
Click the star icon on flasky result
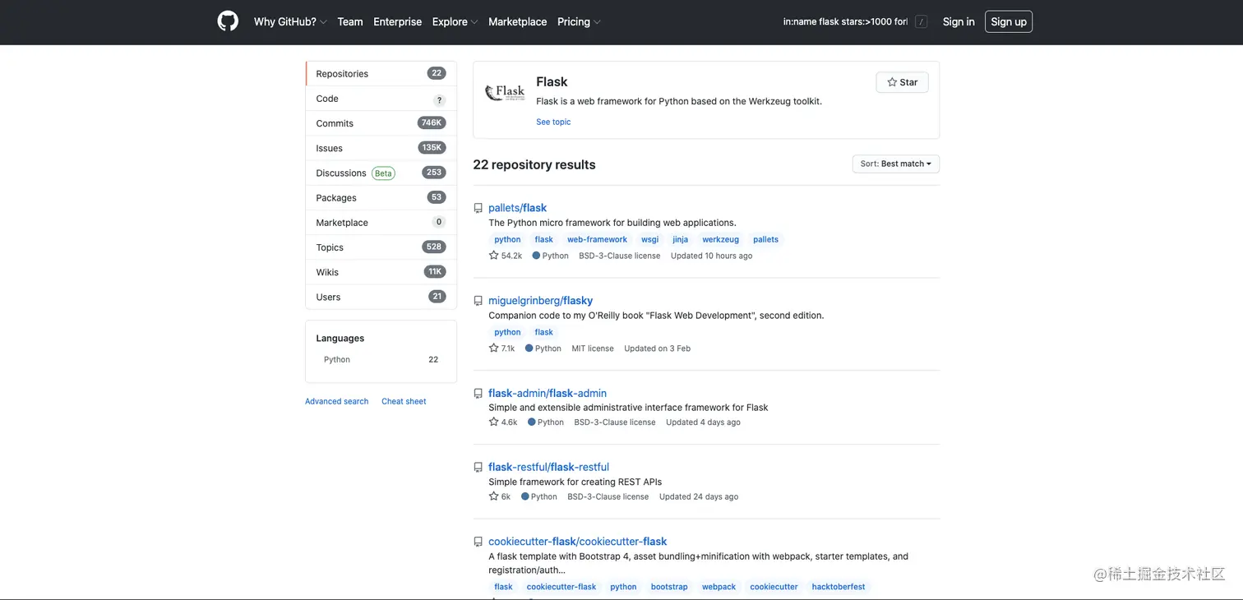click(x=494, y=348)
